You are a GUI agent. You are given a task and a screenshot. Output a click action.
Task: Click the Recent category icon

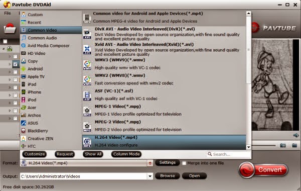pos(24,22)
